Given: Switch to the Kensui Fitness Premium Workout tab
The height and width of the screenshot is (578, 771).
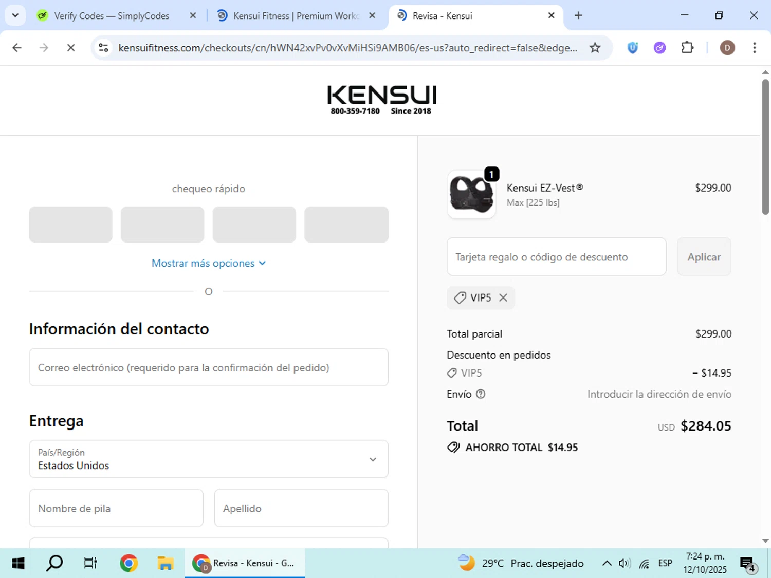Looking at the screenshot, I should [296, 16].
